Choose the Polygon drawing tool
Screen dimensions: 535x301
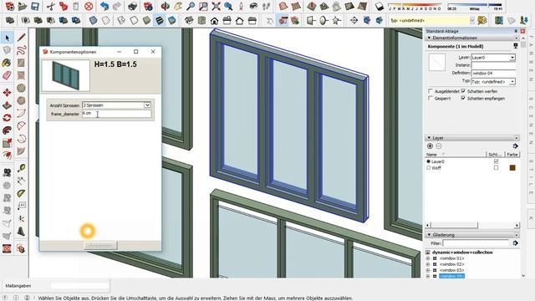(21, 100)
